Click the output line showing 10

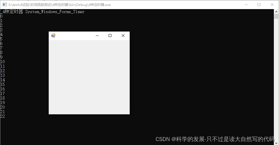click(3, 62)
